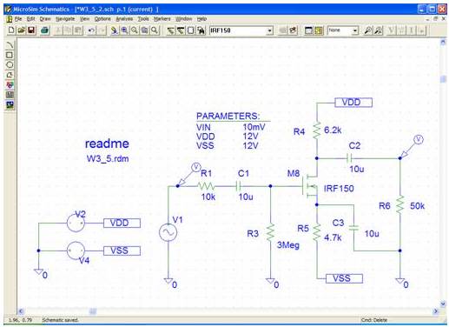The image size is (449, 327).
Task: Print the schematic using the printer icon
Action: pyautogui.click(x=44, y=30)
